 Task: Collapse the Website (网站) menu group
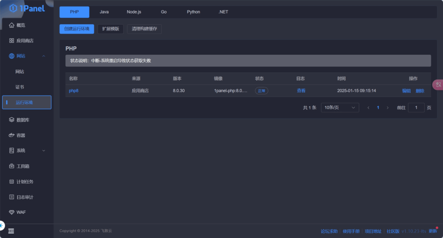click(x=44, y=56)
